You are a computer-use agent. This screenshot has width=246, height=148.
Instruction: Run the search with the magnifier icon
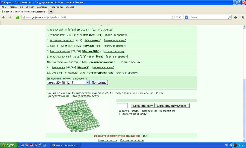229,17
